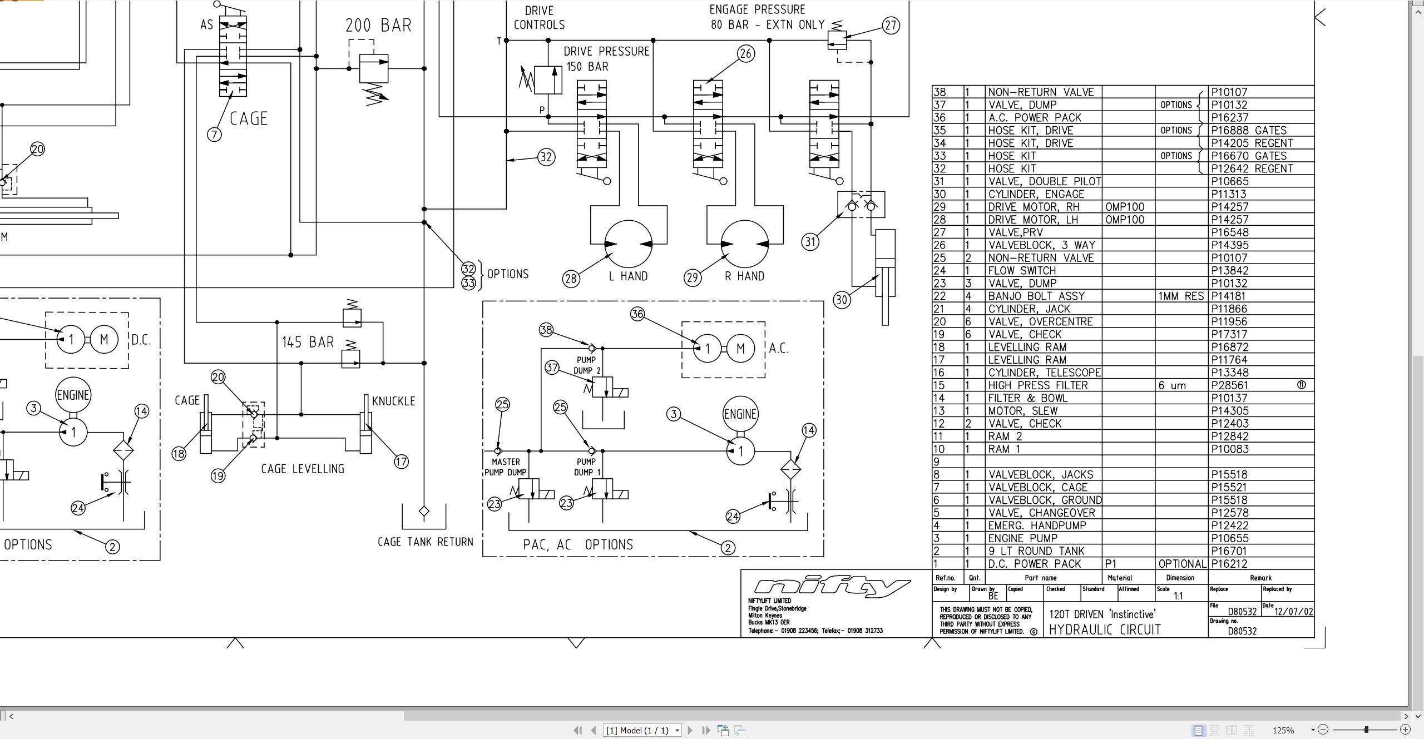The width and height of the screenshot is (1424, 739).
Task: Click the 'PAC, AC OPTIONS' label
Action: (x=578, y=544)
